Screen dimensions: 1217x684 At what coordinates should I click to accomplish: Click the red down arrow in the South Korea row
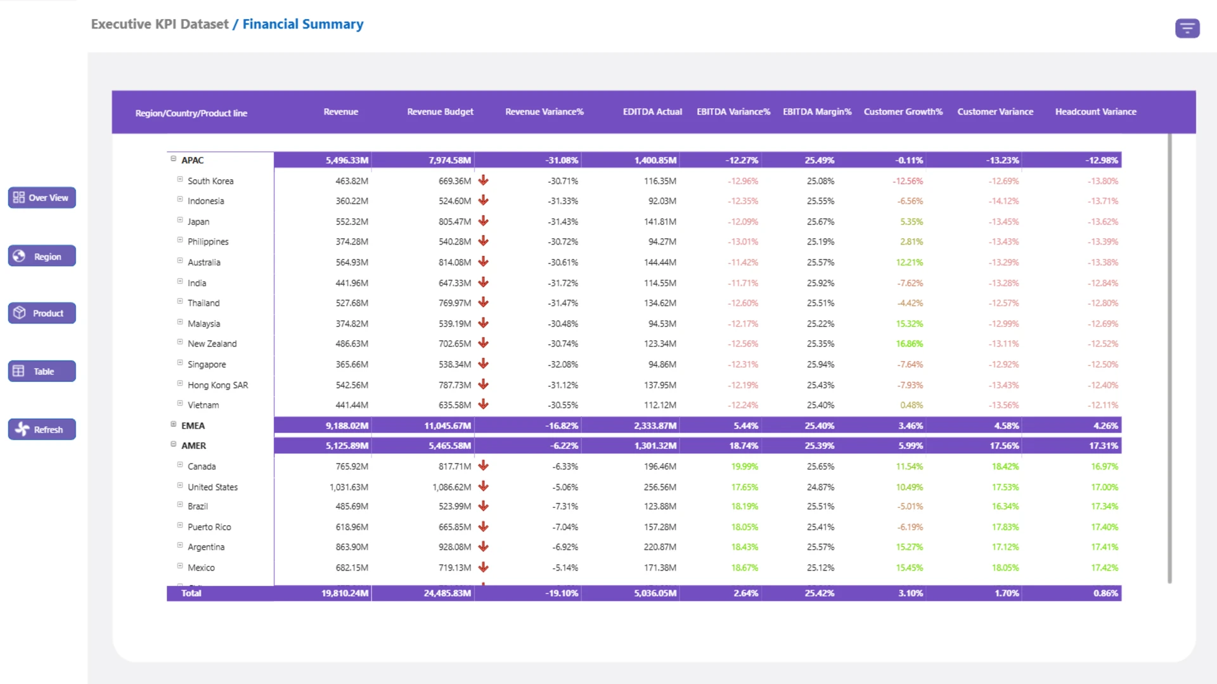(483, 180)
